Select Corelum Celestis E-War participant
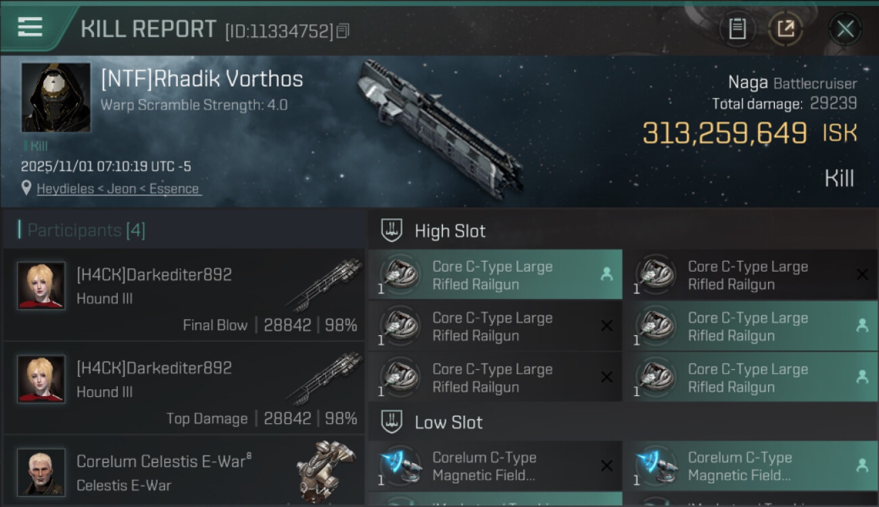 [184, 471]
